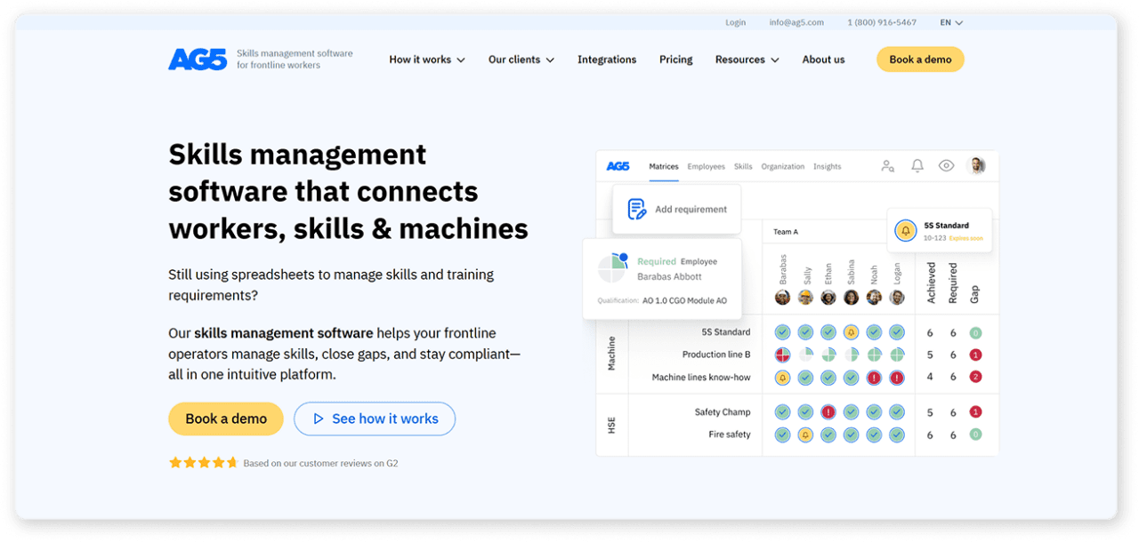Click Logan's green quadrant status in Production line B

897,355
